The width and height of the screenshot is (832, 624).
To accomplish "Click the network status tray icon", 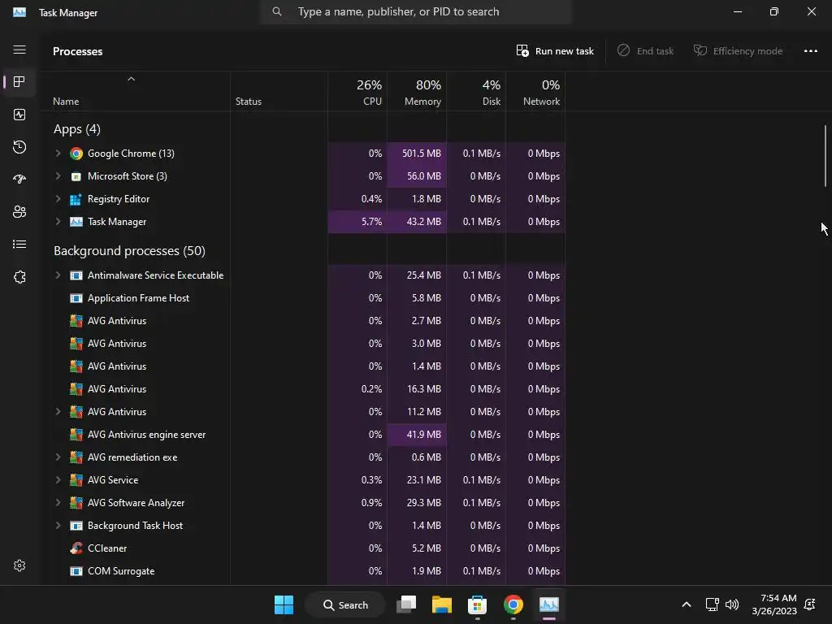I will pyautogui.click(x=712, y=604).
